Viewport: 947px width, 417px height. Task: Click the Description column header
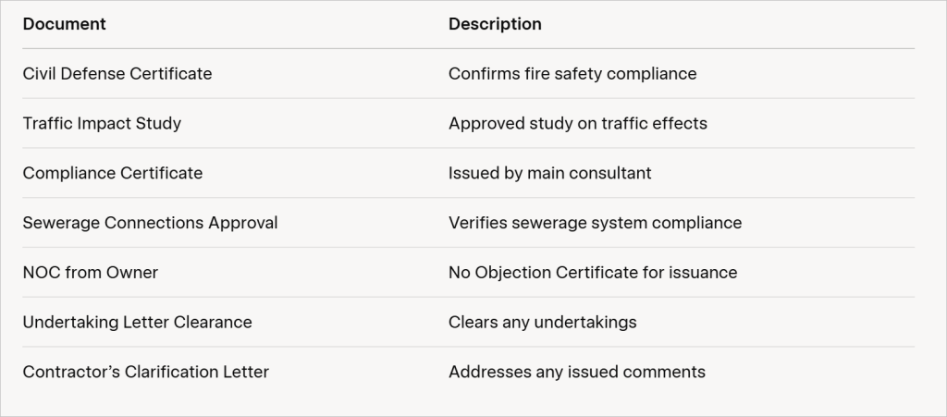coord(495,24)
